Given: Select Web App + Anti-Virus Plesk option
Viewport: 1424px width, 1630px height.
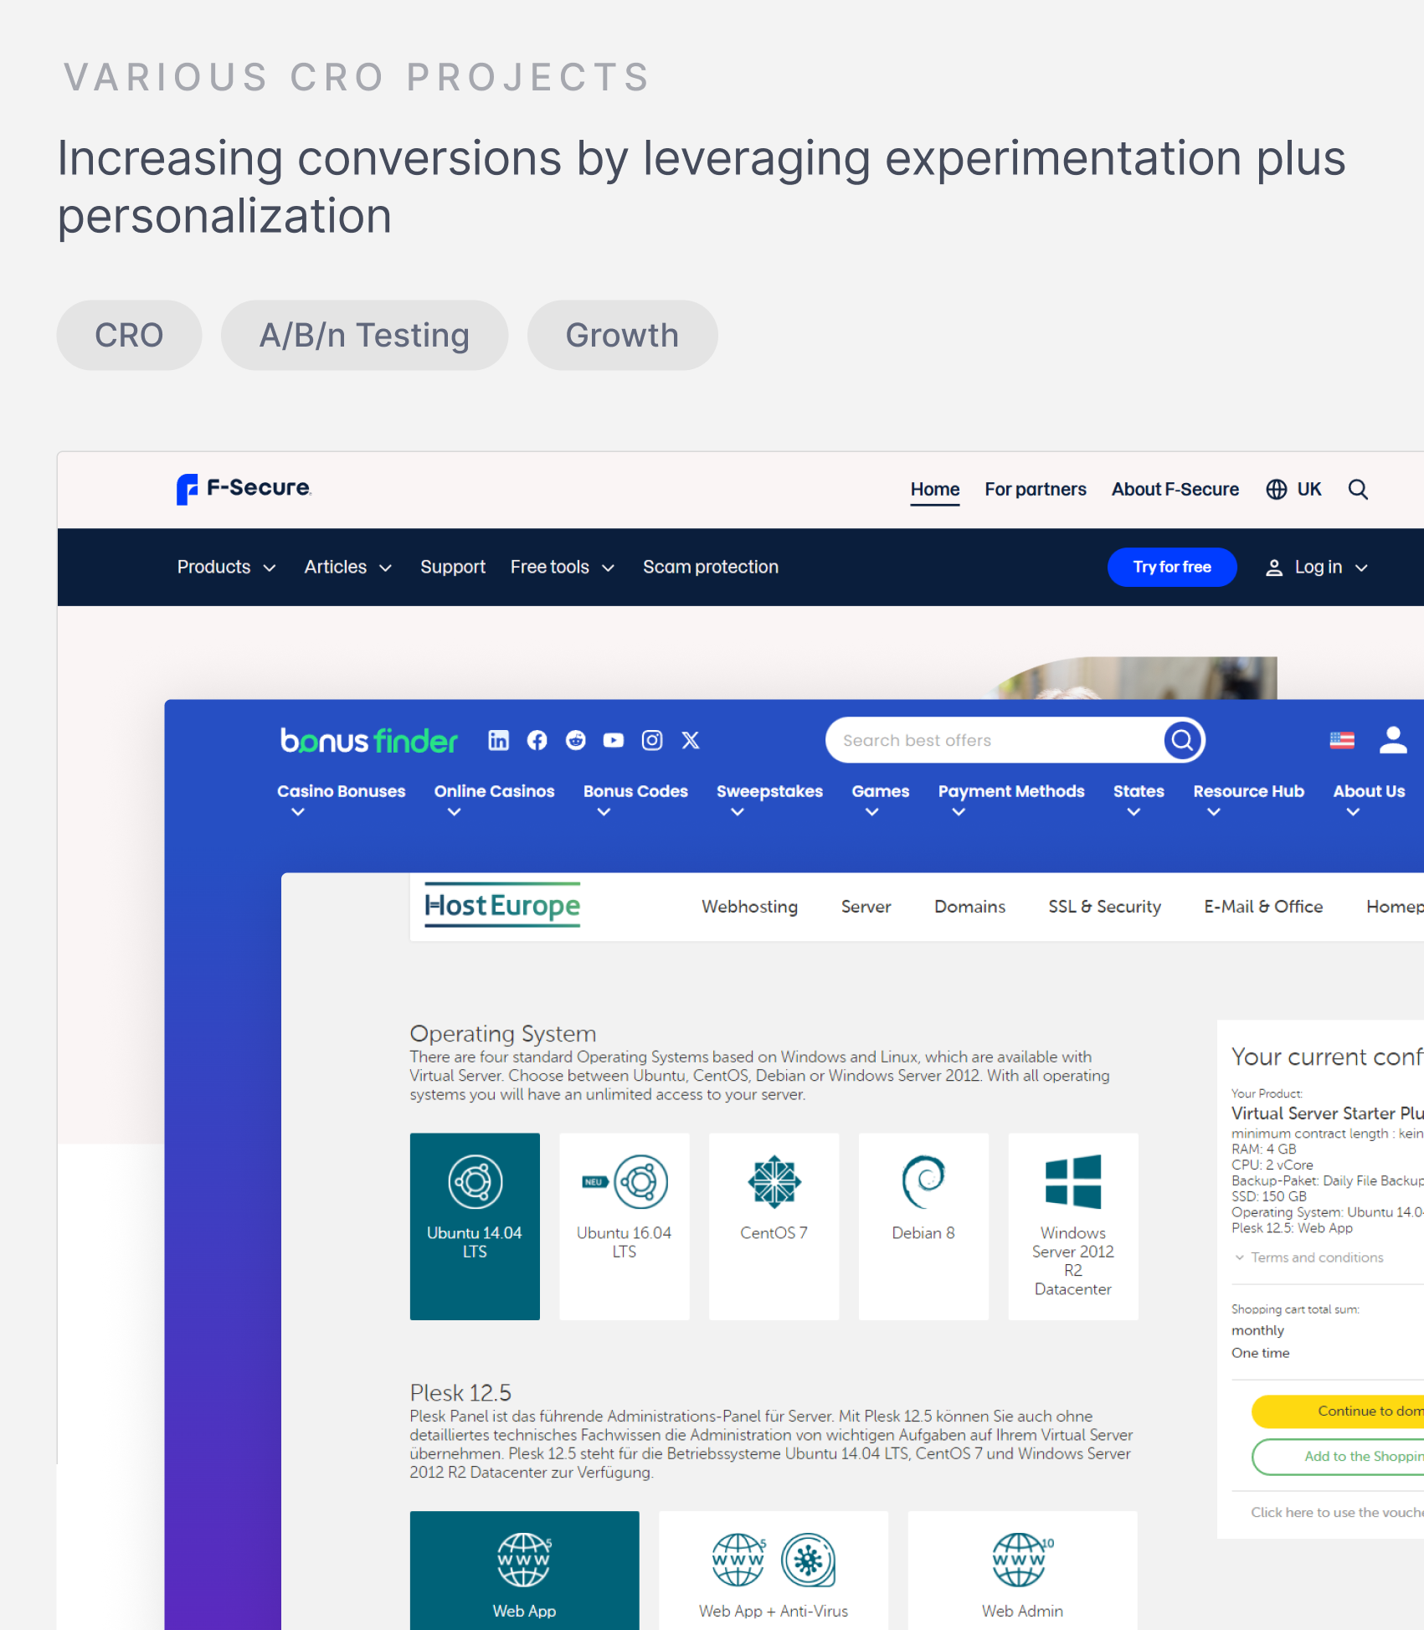Looking at the screenshot, I should [774, 1570].
